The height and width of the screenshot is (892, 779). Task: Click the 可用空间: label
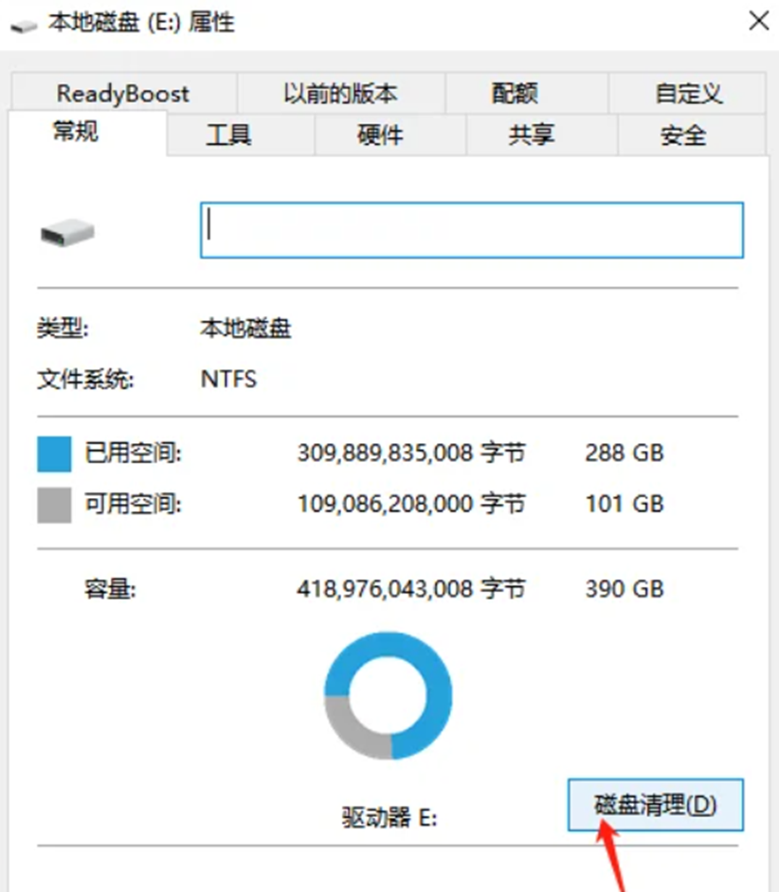(x=133, y=504)
